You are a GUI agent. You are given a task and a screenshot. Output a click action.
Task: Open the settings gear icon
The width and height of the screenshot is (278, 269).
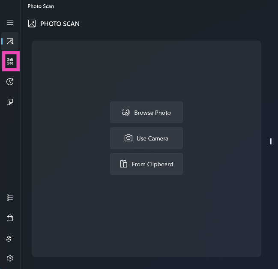[10, 258]
